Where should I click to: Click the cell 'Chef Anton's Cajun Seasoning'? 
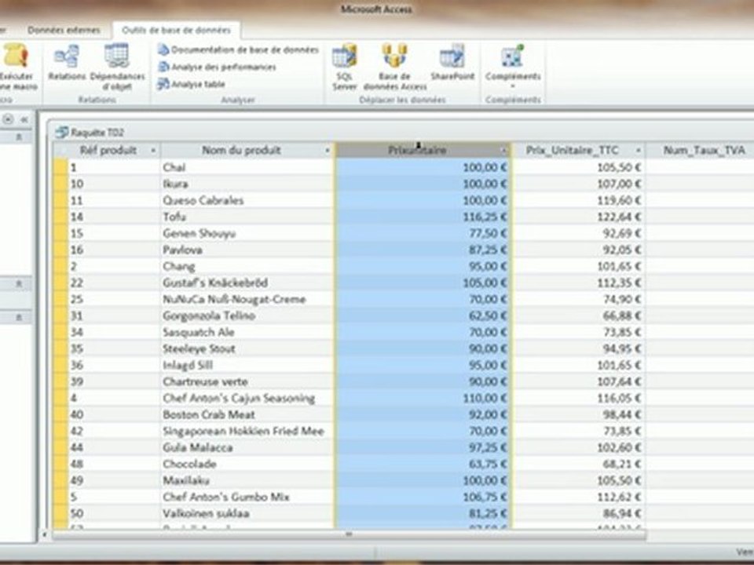(247, 399)
